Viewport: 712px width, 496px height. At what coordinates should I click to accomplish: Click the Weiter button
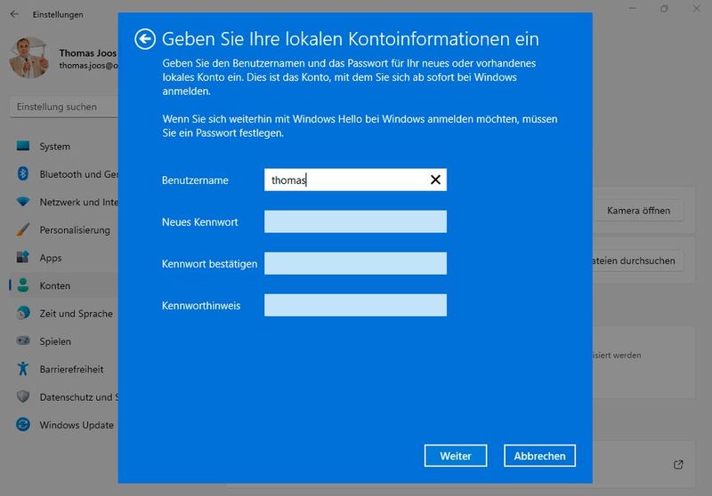(456, 456)
